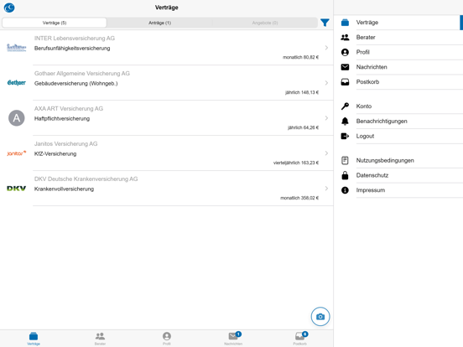Image resolution: width=463 pixels, height=347 pixels.
Task: Click the Benachrichtigungen bell icon
Action: [345, 122]
